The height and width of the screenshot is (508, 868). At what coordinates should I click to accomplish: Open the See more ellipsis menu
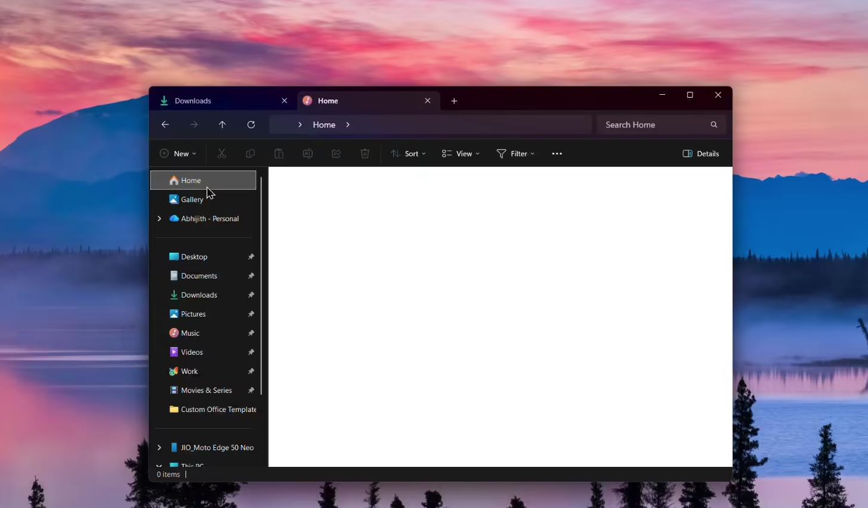[556, 153]
